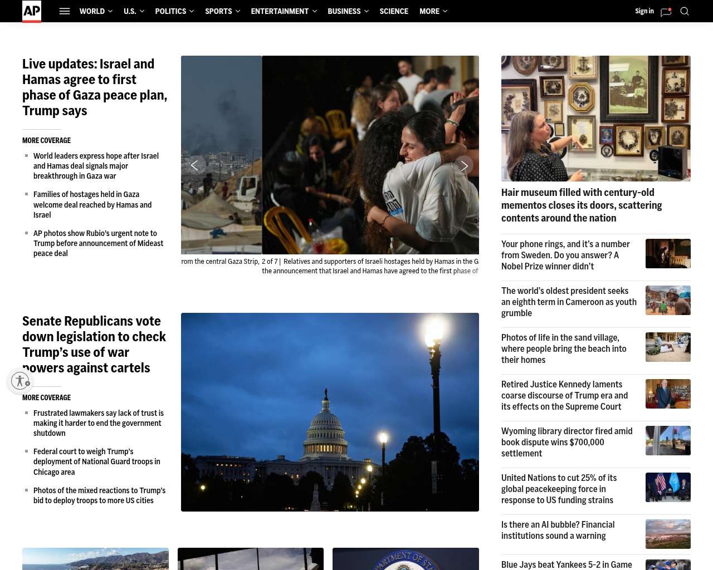Click the notifications chat icon
This screenshot has height=570, width=713.
tap(666, 12)
